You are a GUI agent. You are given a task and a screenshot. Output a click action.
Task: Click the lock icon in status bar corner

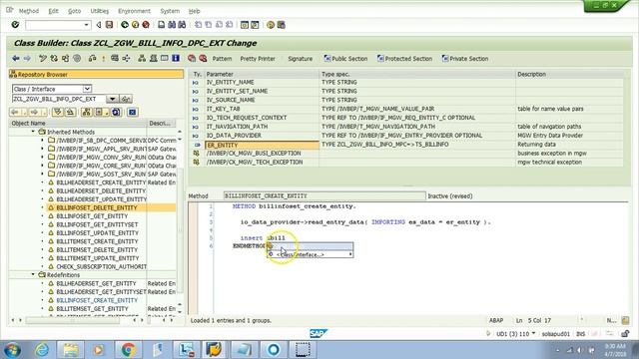point(625,334)
